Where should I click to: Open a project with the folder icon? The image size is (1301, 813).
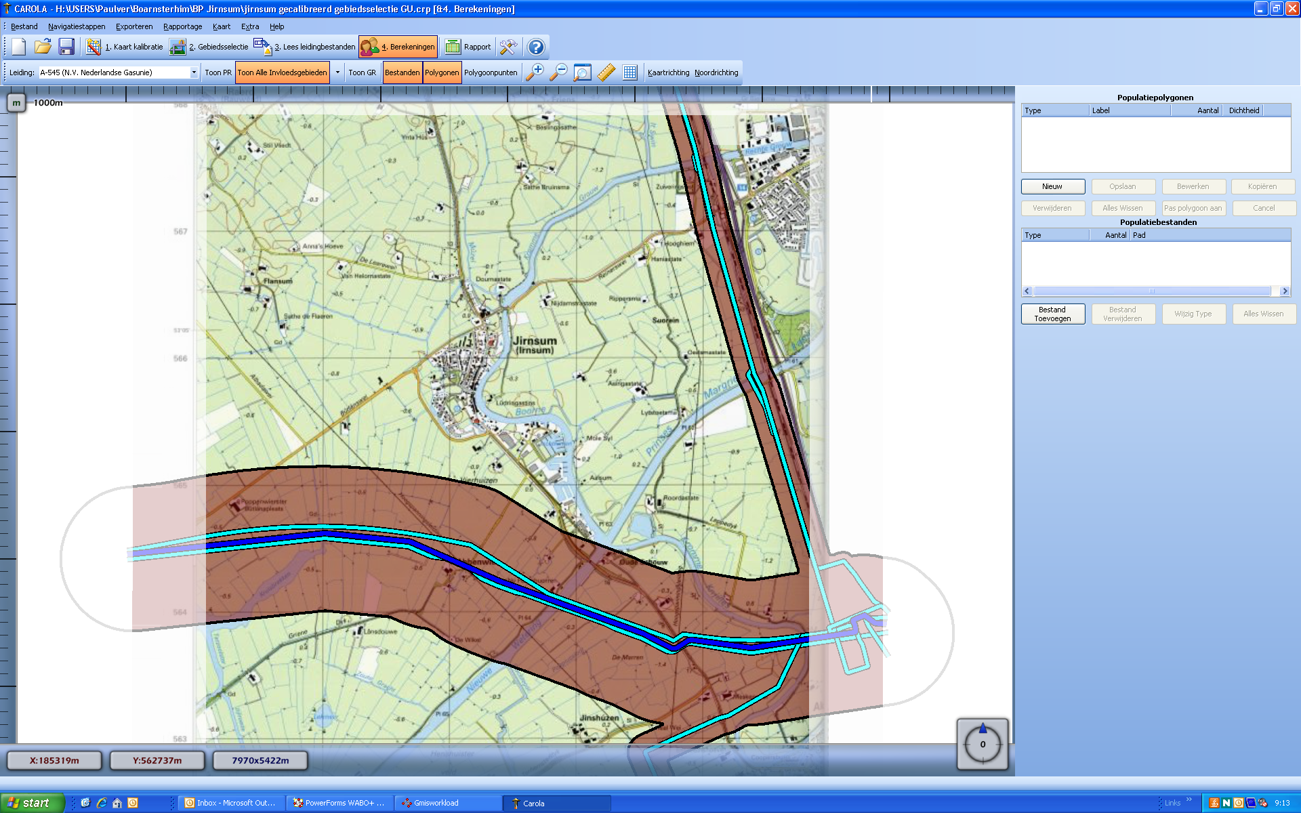[x=43, y=47]
